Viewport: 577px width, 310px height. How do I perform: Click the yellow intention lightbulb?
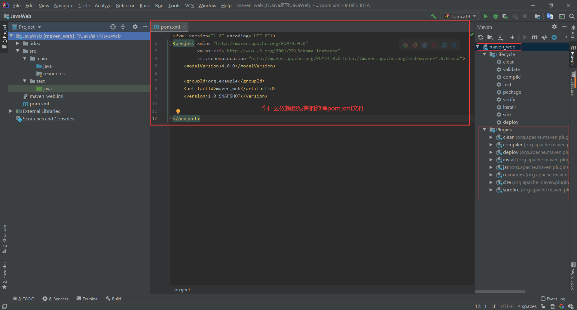[x=178, y=111]
